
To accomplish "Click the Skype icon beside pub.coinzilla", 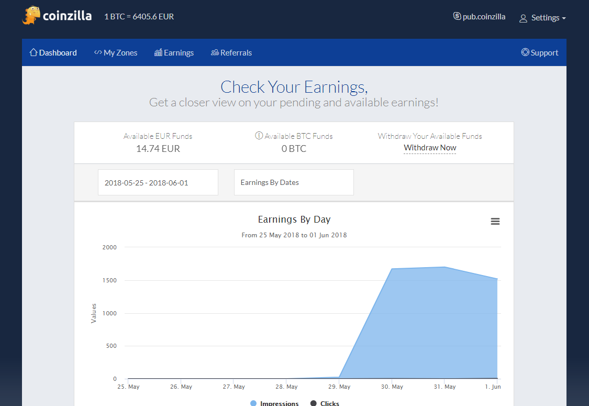I will (457, 16).
